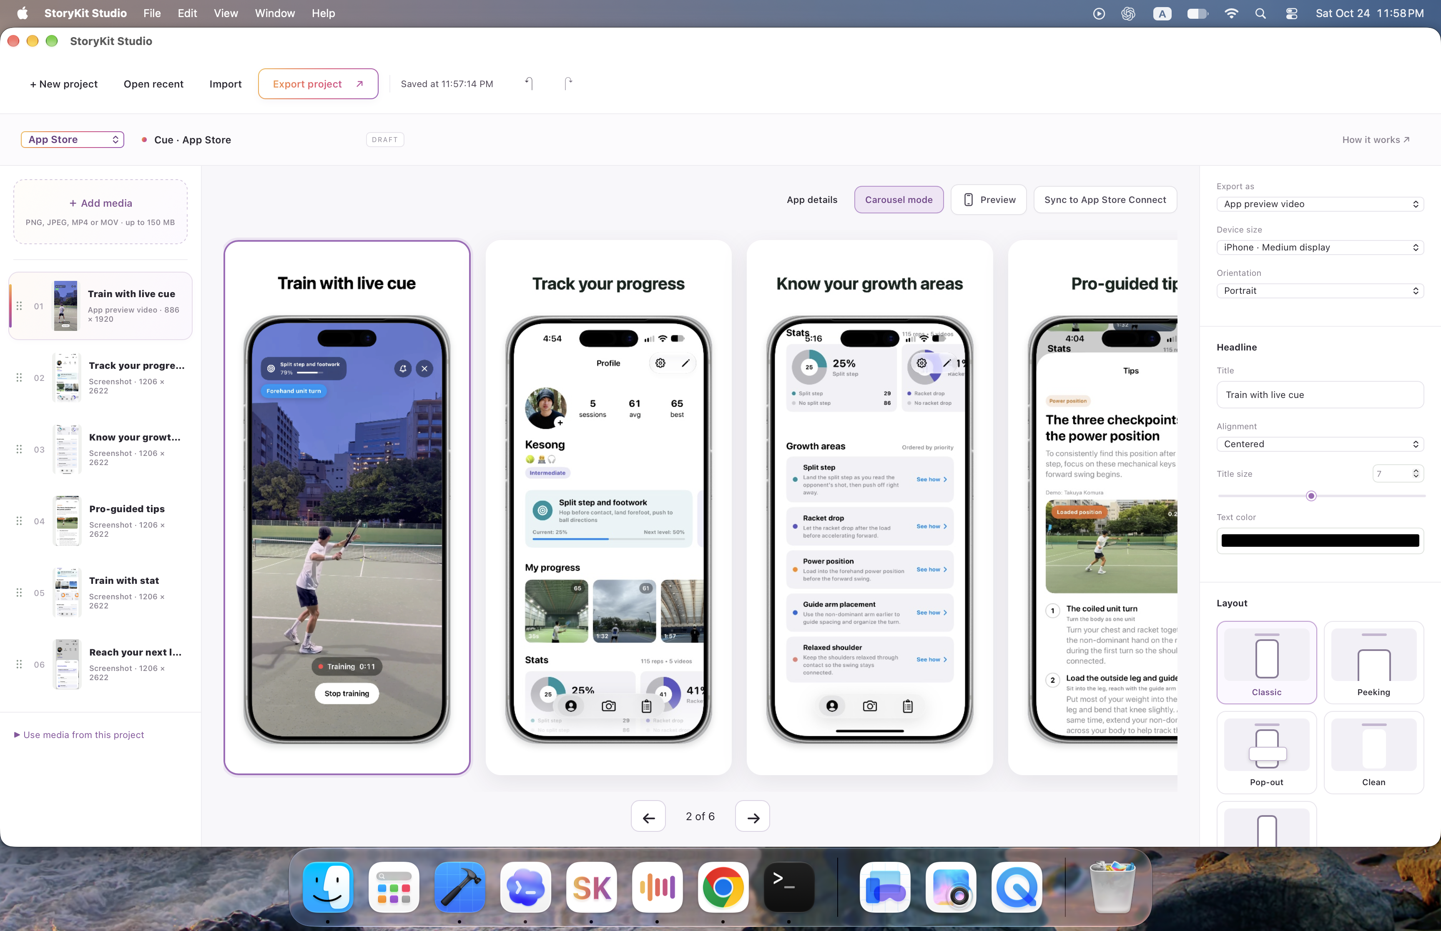
Task: Open the Edit menu
Action: click(x=187, y=13)
